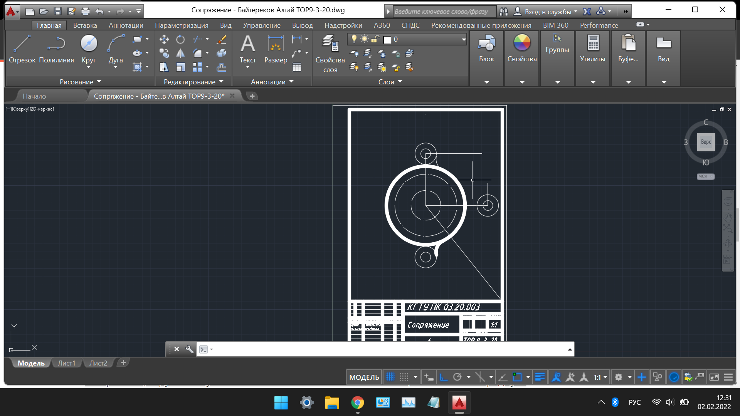This screenshot has height=416, width=740.
Task: Expand the Редактирование panel
Action: pos(193,82)
